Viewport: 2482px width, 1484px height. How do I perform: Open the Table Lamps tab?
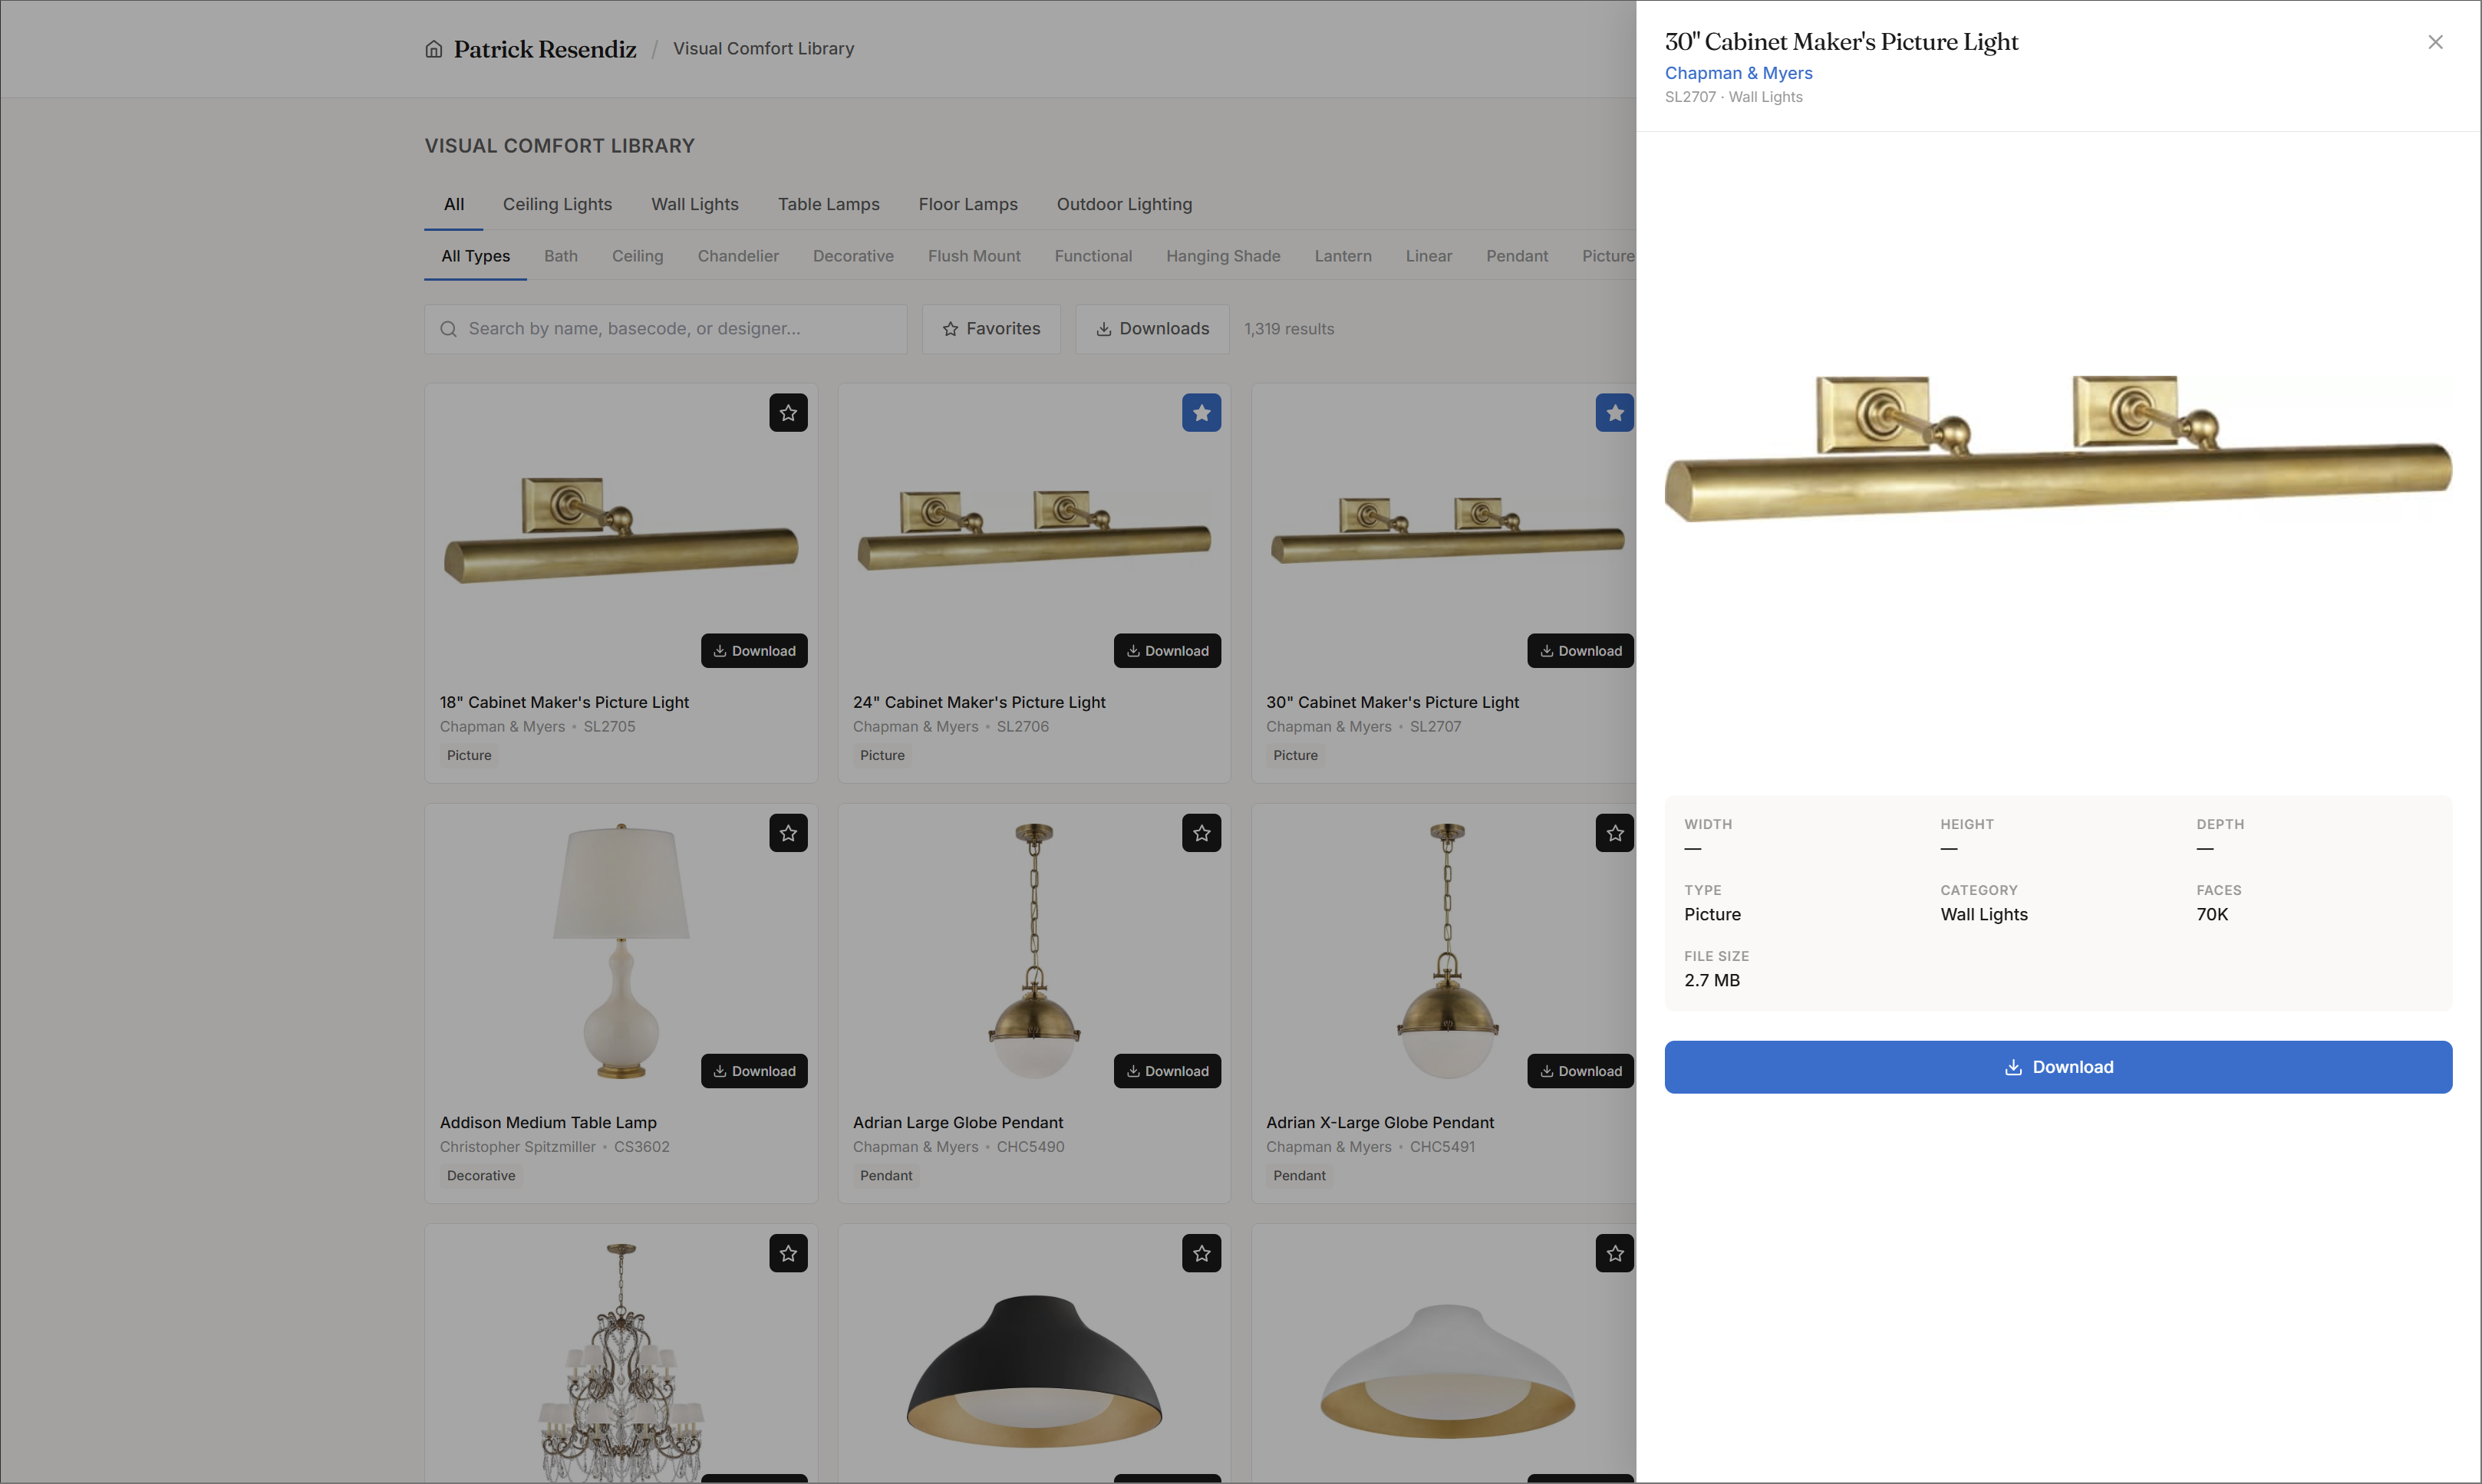click(829, 204)
